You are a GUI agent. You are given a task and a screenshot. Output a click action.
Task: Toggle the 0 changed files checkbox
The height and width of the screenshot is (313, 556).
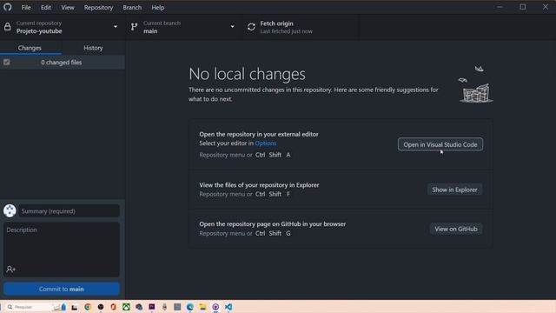[x=7, y=62]
